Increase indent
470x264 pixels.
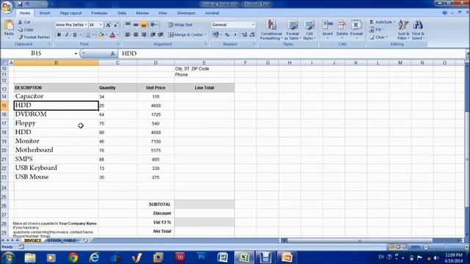coord(161,34)
